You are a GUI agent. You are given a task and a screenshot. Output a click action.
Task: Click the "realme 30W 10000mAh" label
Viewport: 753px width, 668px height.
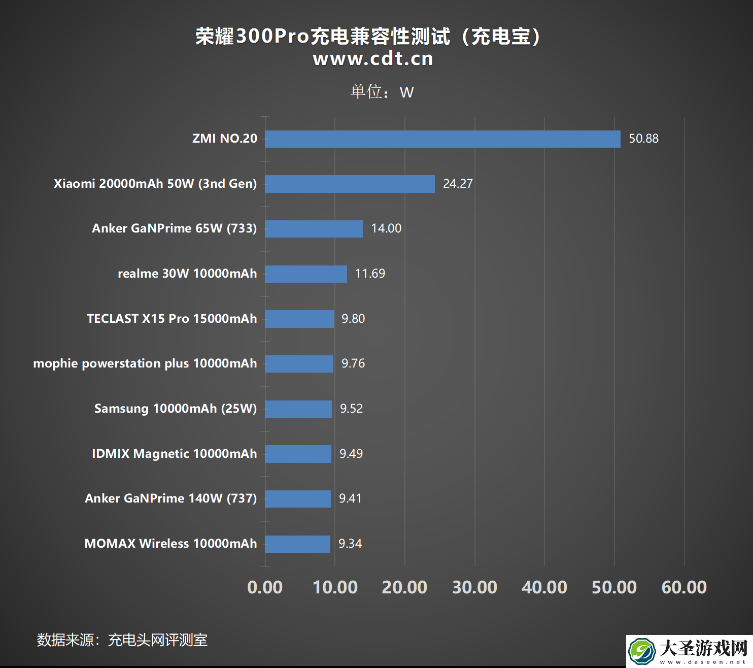(x=187, y=274)
